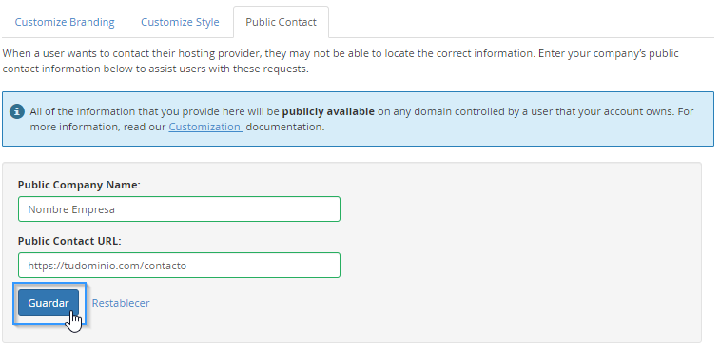The image size is (720, 356).
Task: Click the 'When a user wants to contact' sentence
Action: point(269,53)
